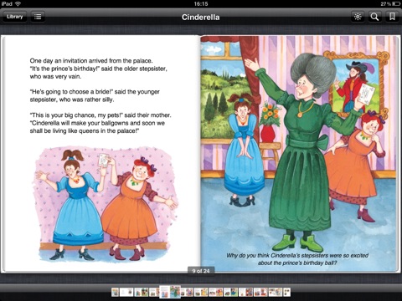The height and width of the screenshot is (301, 402).
Task: Tap line "shall be living like queens in the palace!"
Action: (85, 130)
